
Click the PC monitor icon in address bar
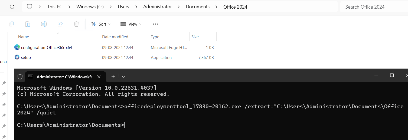coord(30,7)
